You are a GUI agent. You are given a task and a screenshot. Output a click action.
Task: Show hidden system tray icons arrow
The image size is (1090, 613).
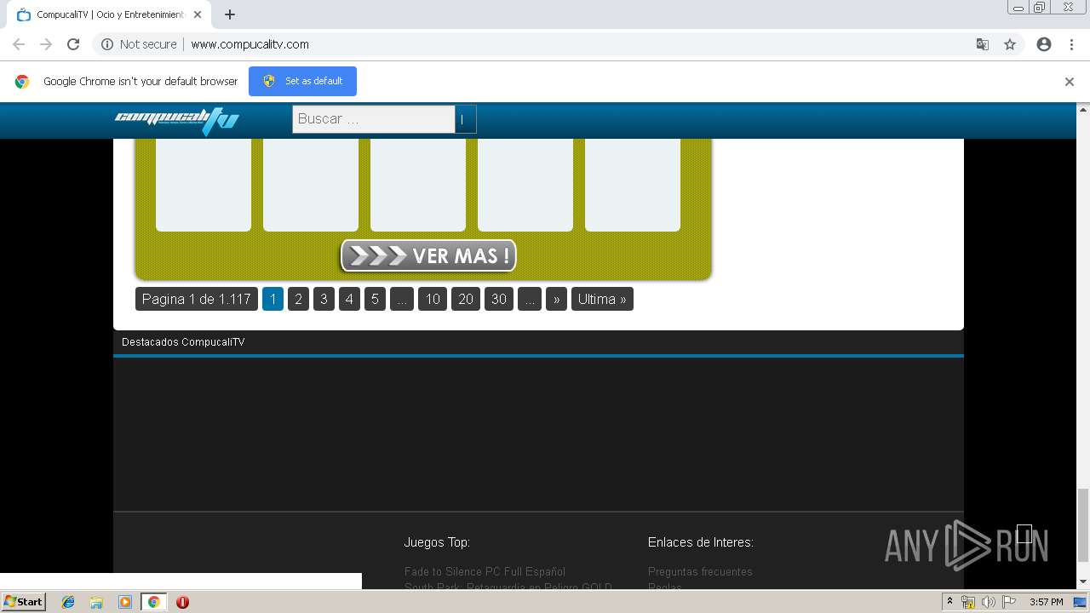pos(950,602)
